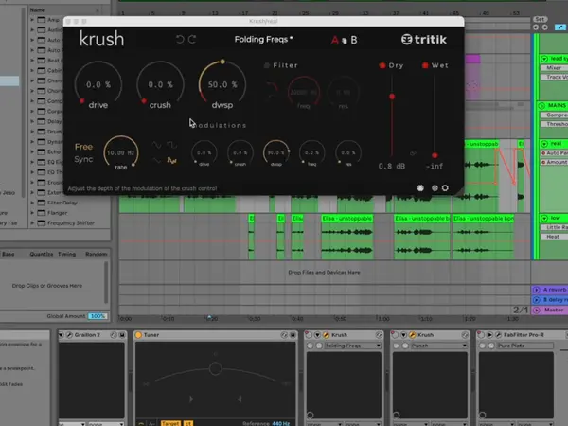Click the dry/wet link icon
This screenshot has width=568, height=426.
coord(413,153)
